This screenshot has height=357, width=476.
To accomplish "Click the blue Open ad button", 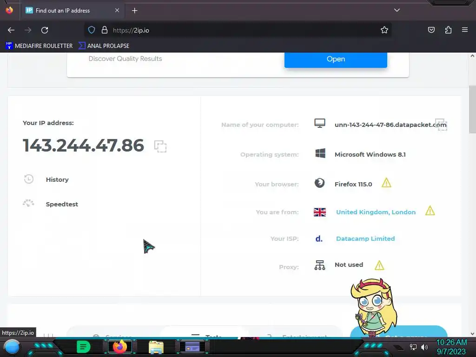I will [x=336, y=59].
